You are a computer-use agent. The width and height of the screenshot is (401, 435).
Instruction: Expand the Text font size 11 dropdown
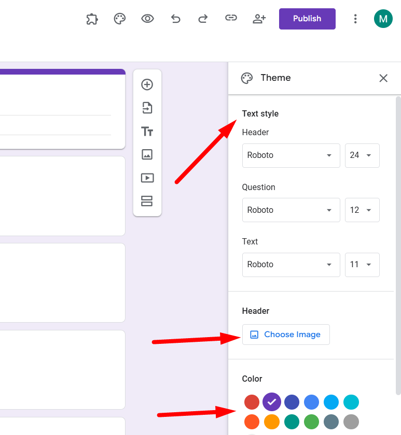362,264
